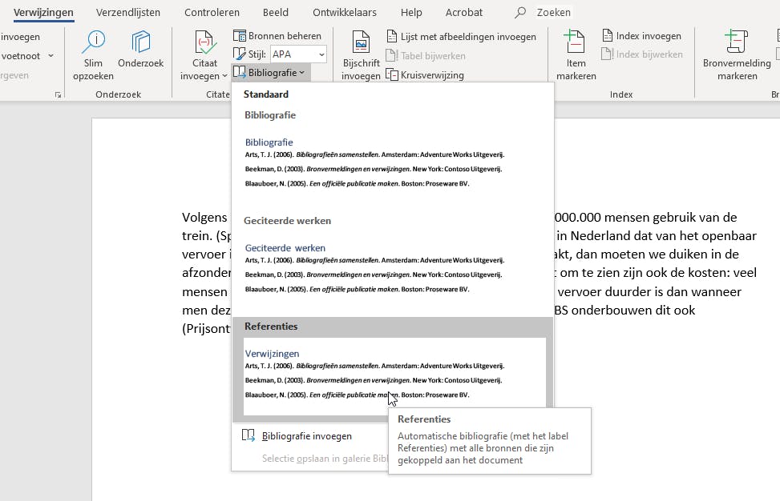Open the Beeld tab
The height and width of the screenshot is (501, 780).
[x=276, y=13]
